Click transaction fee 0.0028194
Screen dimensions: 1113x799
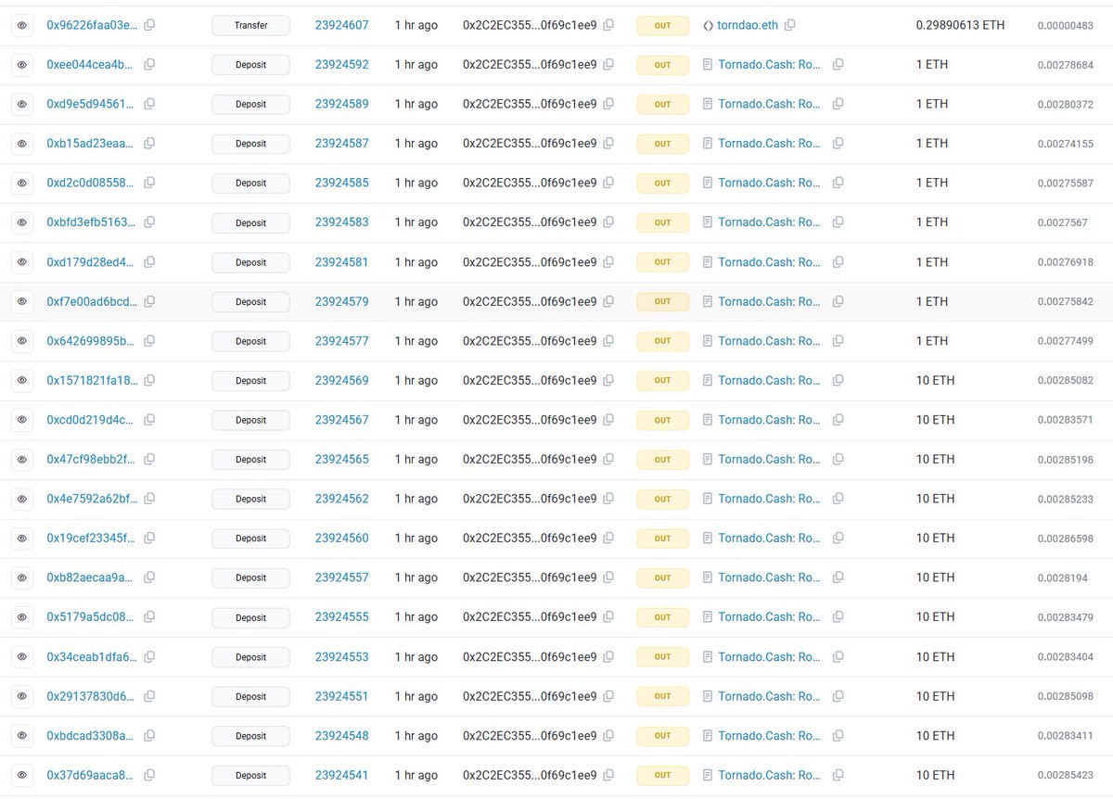coord(1062,577)
